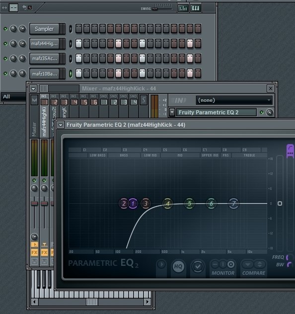Open the All channel filter dropdown
This screenshot has width=295, height=314.
tap(13, 97)
